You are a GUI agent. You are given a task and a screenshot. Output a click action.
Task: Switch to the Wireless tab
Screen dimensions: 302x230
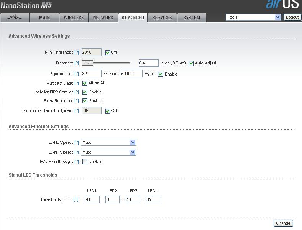[x=73, y=18]
